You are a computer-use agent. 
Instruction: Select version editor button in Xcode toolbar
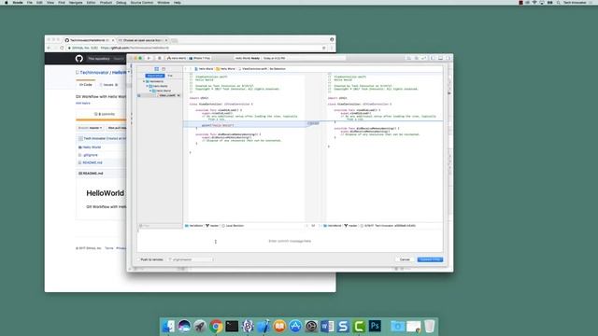pos(423,58)
